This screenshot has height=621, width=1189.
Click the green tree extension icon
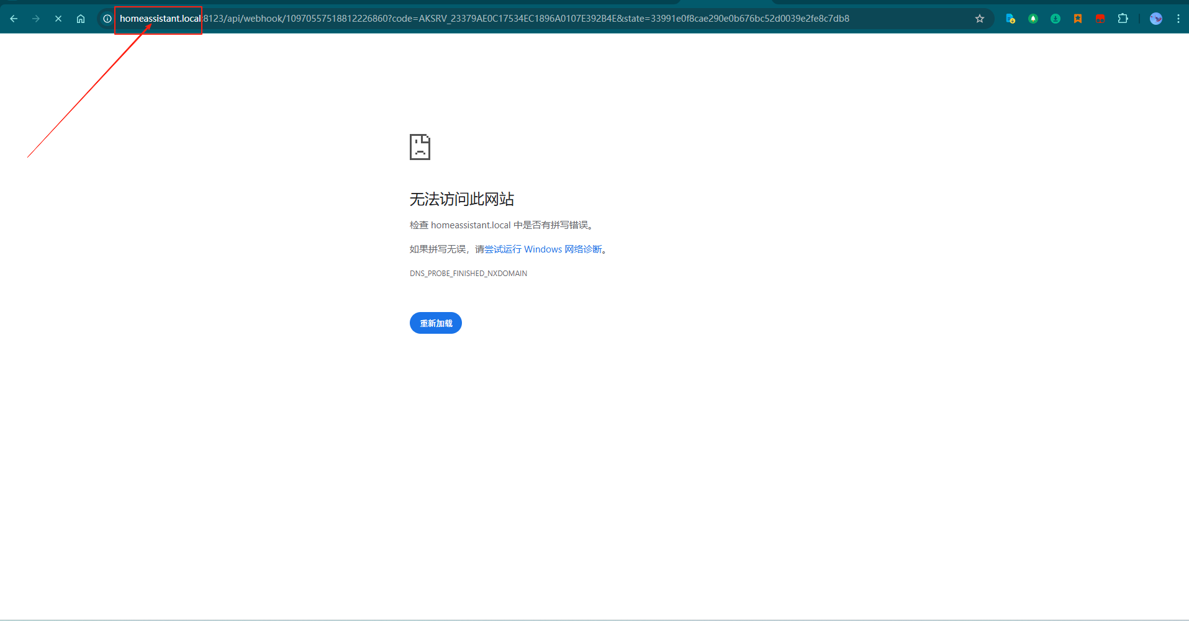tap(1033, 19)
